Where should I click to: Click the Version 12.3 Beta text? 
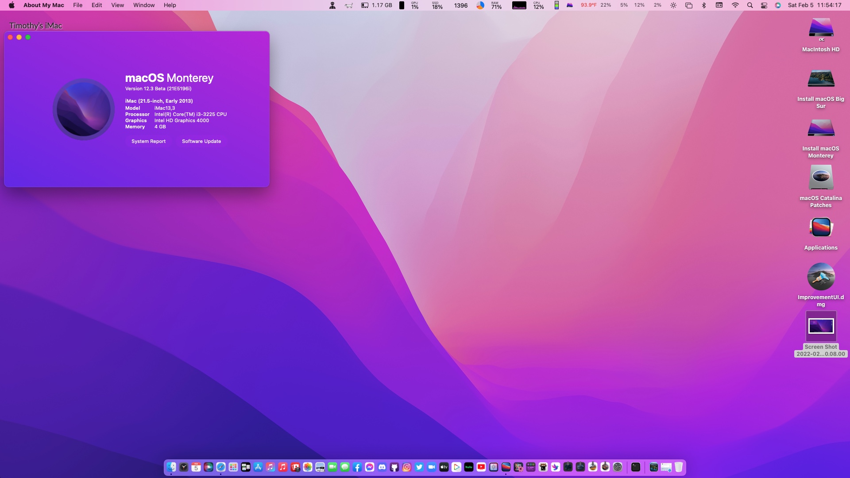158,89
